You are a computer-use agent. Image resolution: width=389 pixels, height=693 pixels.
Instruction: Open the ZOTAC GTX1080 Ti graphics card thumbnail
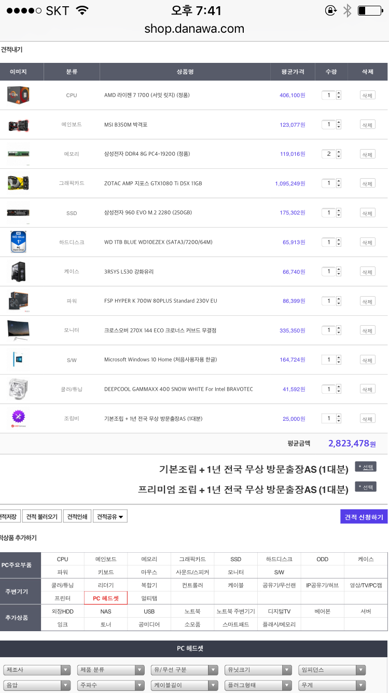[18, 183]
